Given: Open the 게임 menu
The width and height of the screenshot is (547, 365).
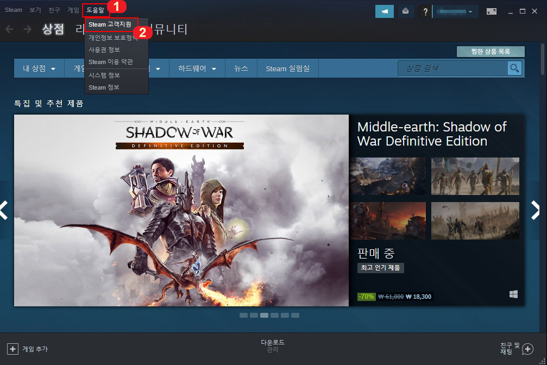Looking at the screenshot, I should pyautogui.click(x=73, y=10).
